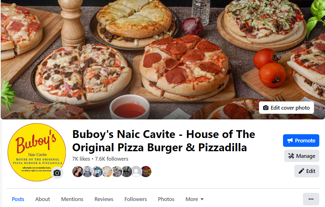The image size is (325, 207).
Task: Click the first follower avatar with long hair
Action: coord(78,171)
